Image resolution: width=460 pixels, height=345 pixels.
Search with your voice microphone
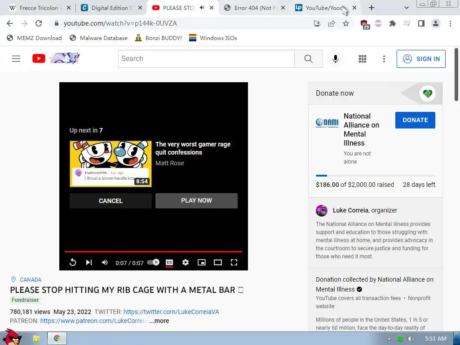point(335,59)
